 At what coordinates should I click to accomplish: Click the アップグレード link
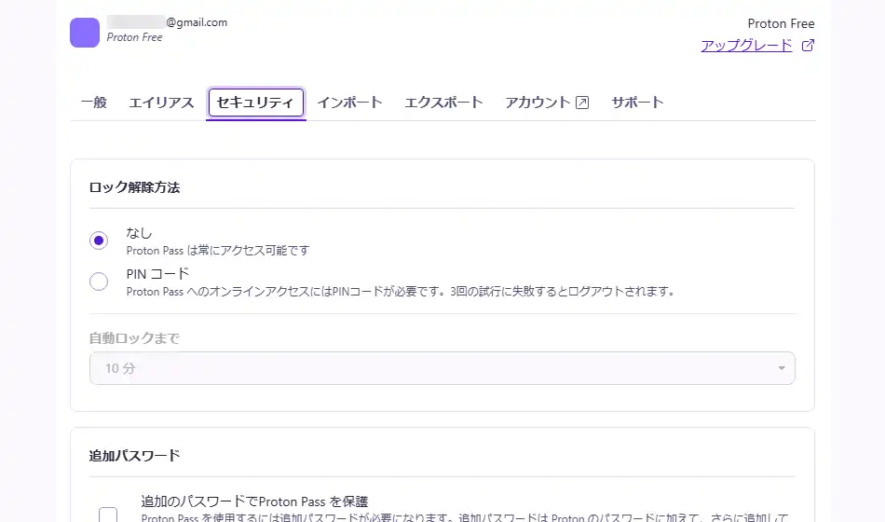coord(746,45)
